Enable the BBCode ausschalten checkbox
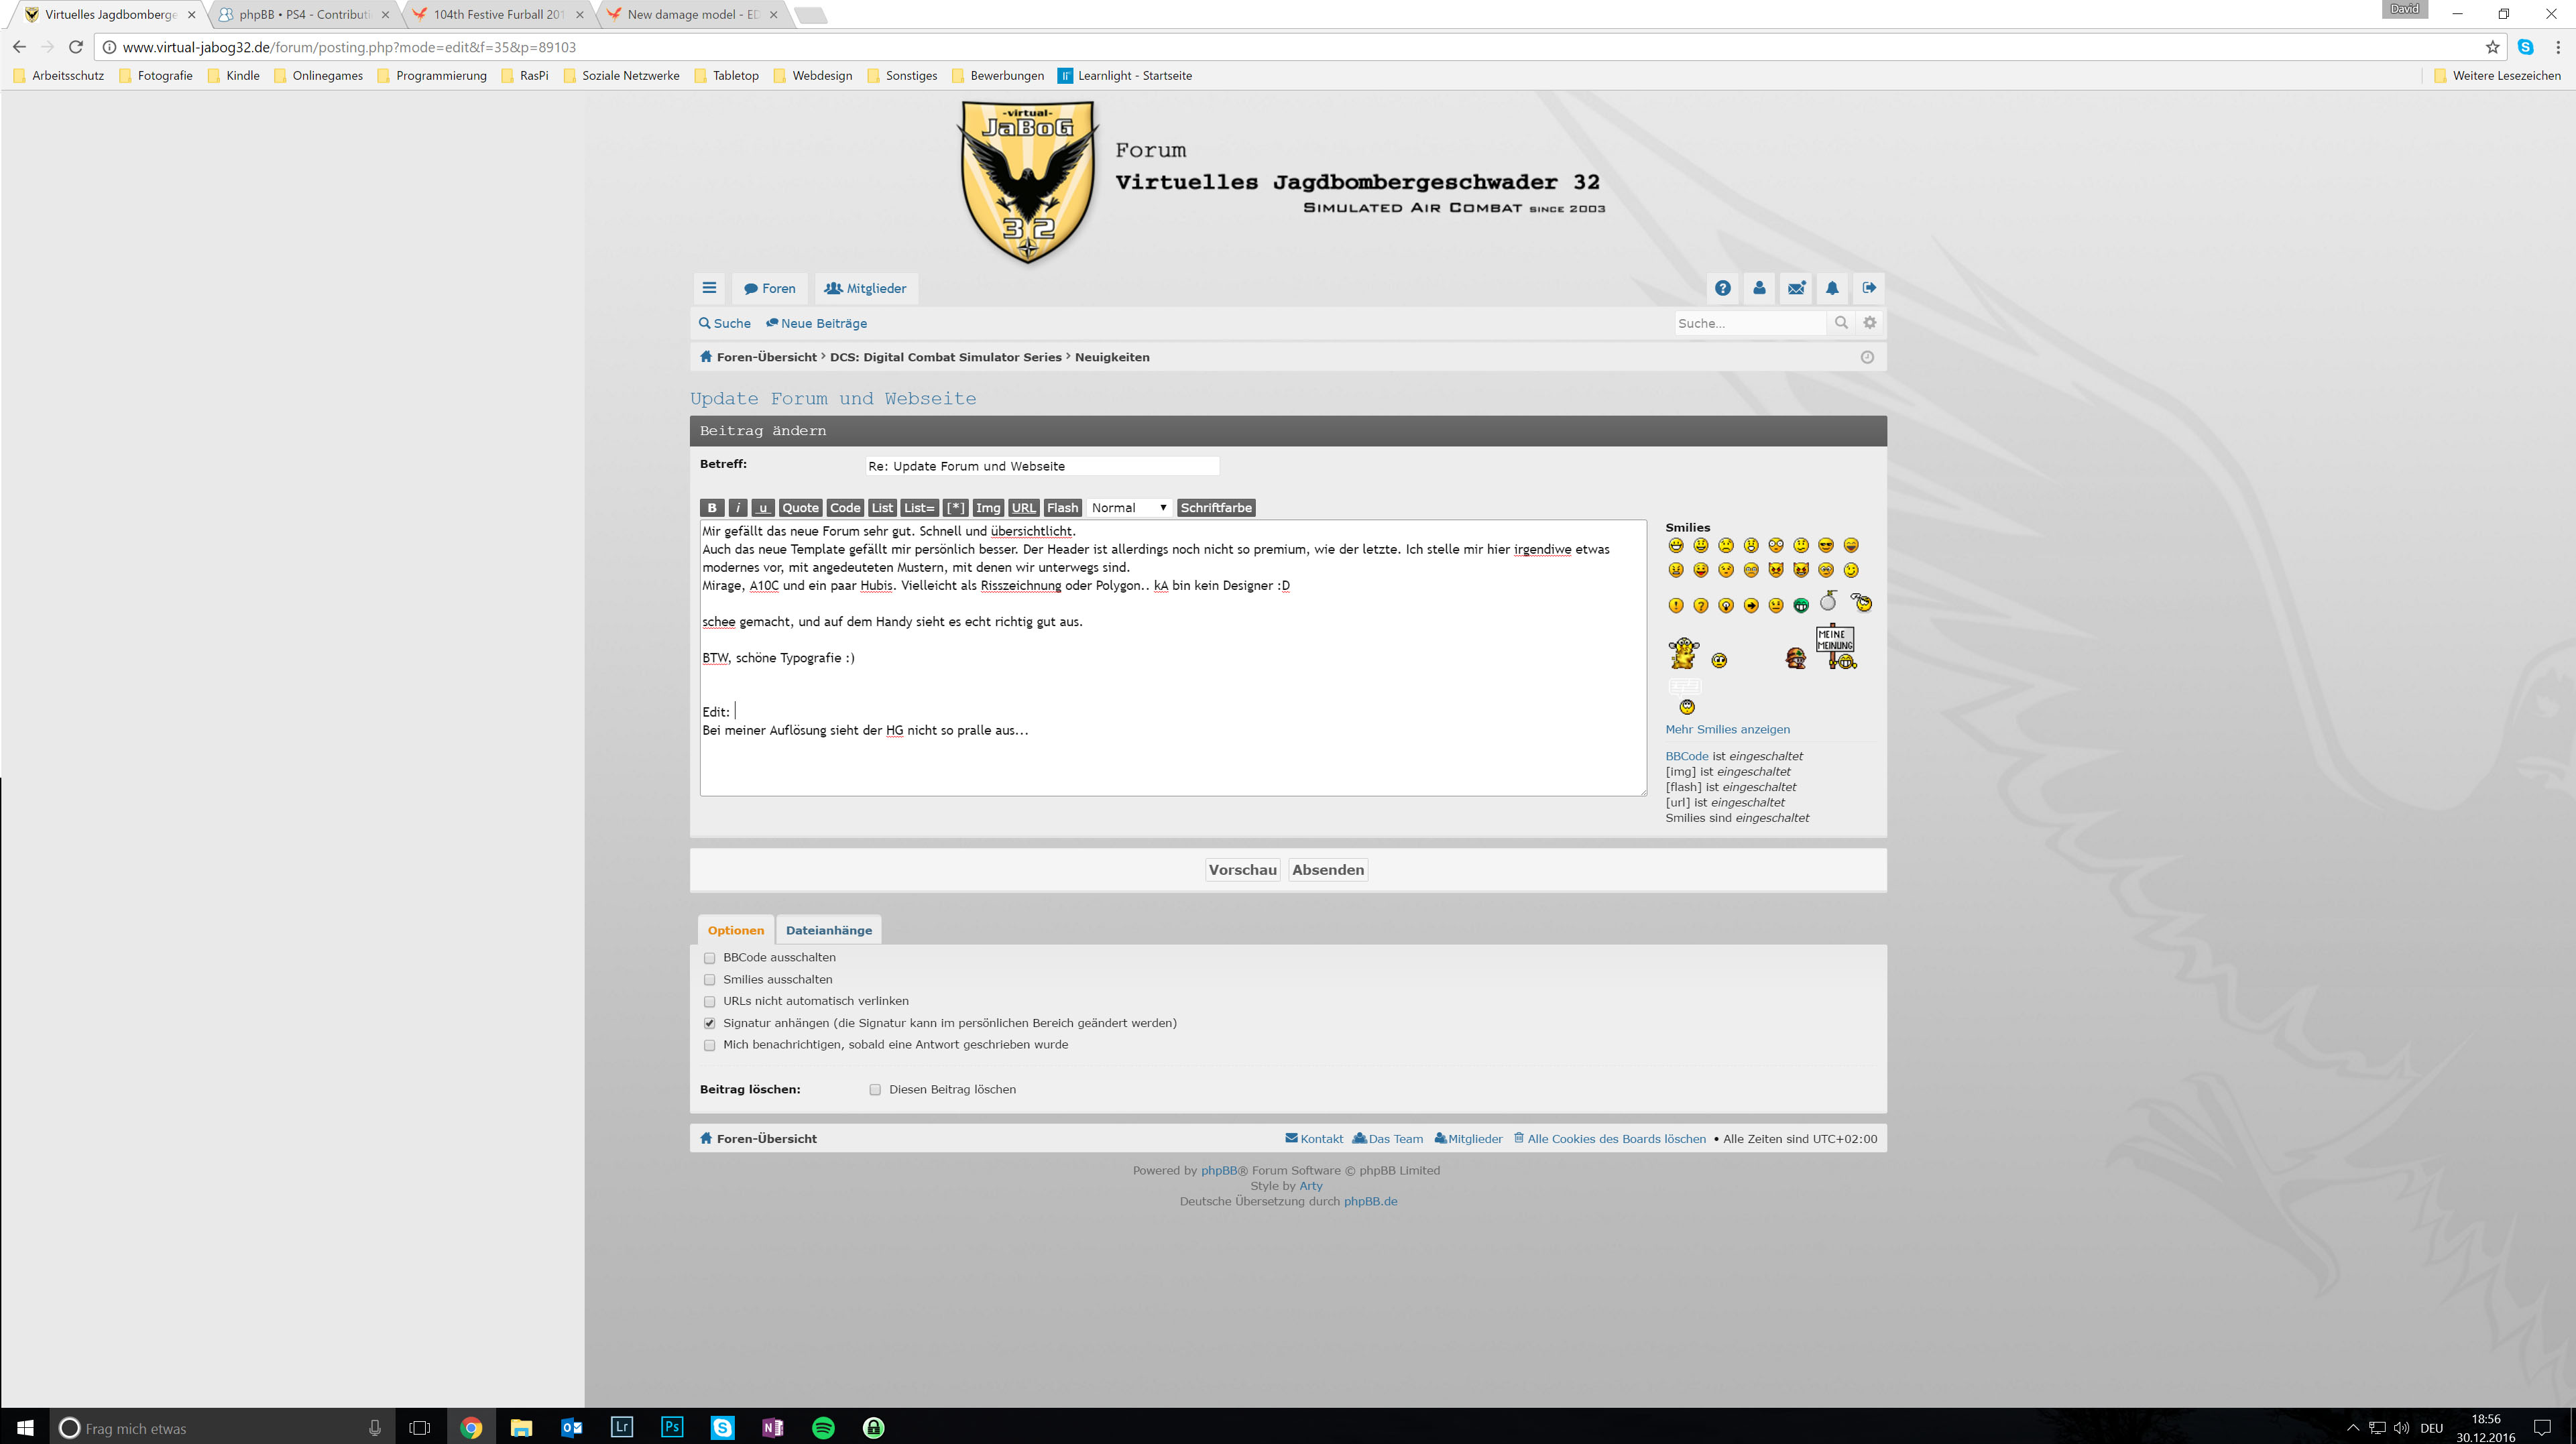Viewport: 2576px width, 1444px height. point(710,958)
